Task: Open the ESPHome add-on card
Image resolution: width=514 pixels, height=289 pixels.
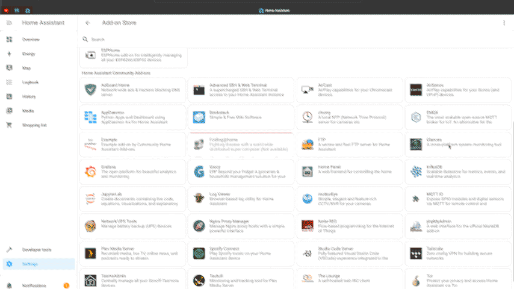Action: [x=133, y=57]
